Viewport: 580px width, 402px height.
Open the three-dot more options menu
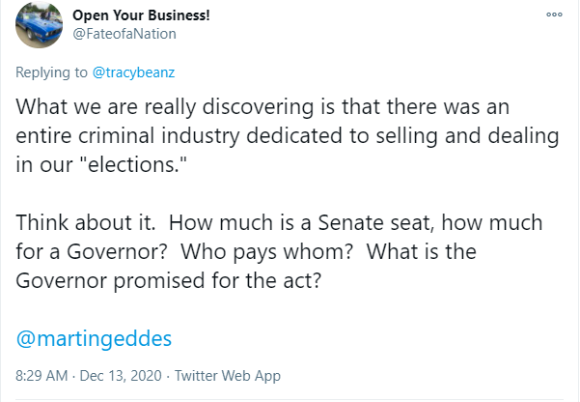click(x=554, y=14)
